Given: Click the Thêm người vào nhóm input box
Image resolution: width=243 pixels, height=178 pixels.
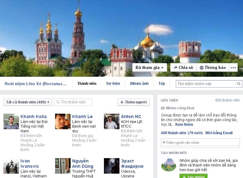Looking at the screenshot, I should pos(200,143).
